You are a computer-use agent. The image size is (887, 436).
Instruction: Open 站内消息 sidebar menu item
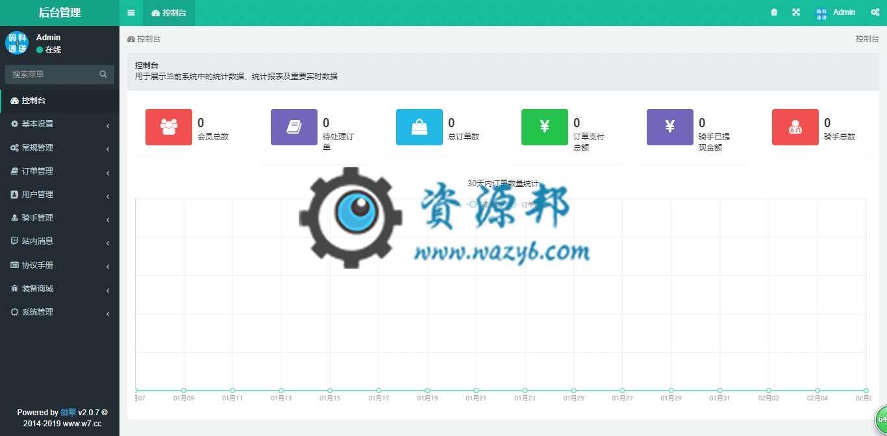(60, 241)
